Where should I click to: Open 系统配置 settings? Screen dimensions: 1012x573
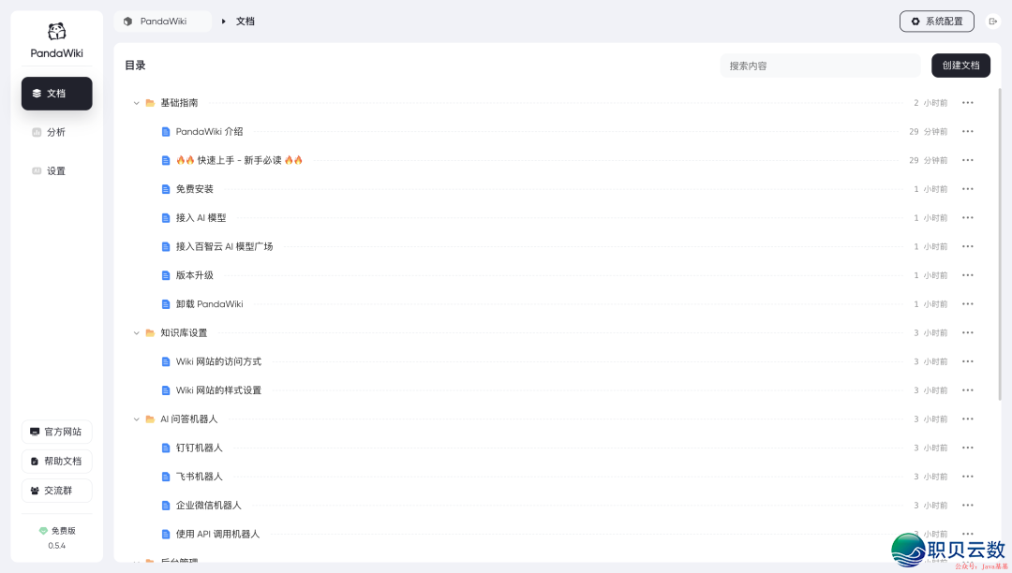[936, 22]
